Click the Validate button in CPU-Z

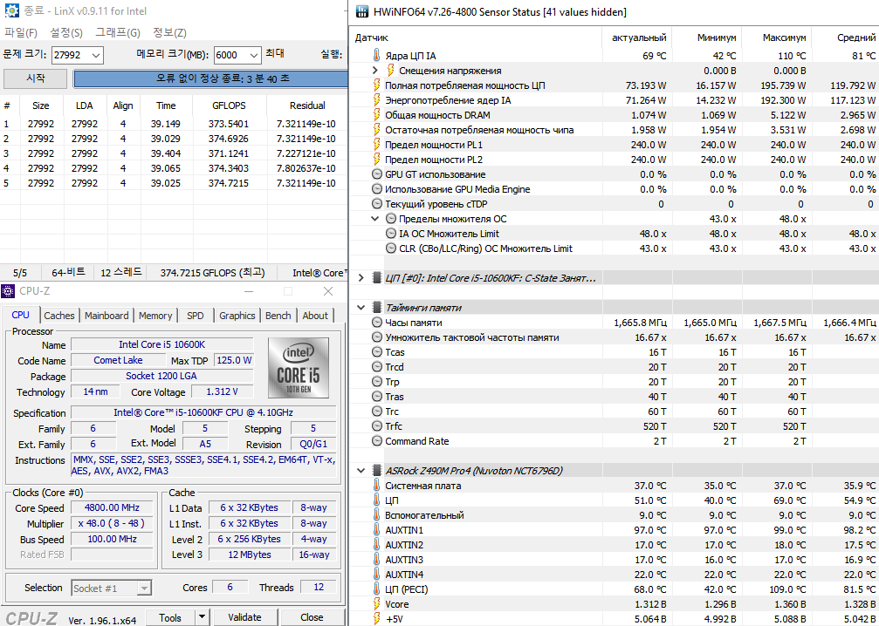coord(245,617)
